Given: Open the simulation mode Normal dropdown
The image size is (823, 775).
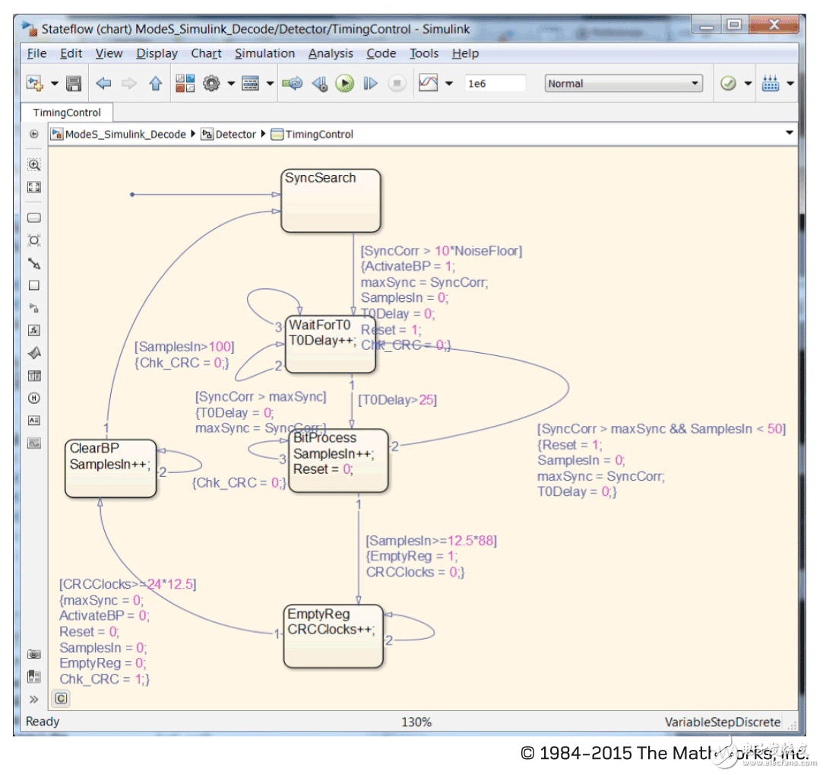Looking at the screenshot, I should (x=623, y=84).
